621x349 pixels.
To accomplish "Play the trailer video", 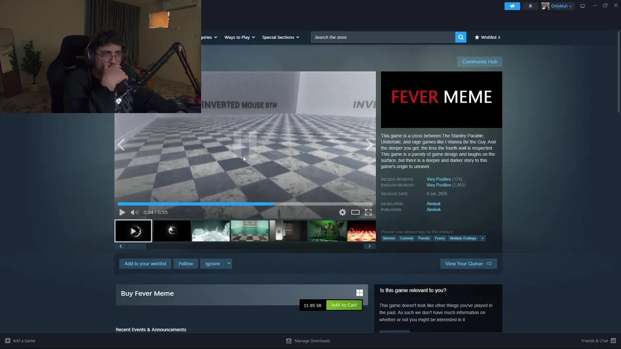I will (122, 212).
